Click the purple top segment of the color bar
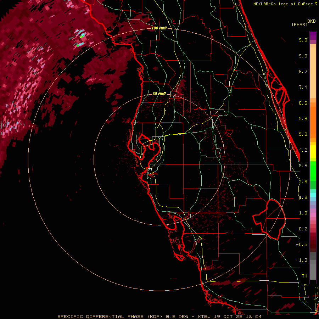Screen dimensions: 319x319 coord(313,35)
